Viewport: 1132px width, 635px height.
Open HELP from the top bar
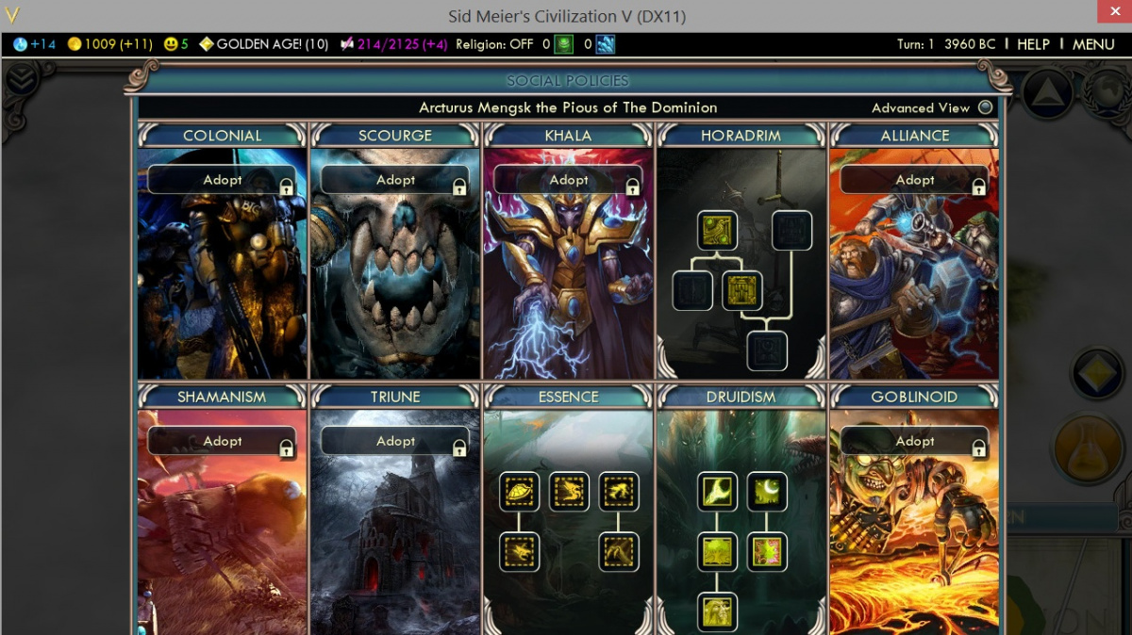click(x=1033, y=44)
